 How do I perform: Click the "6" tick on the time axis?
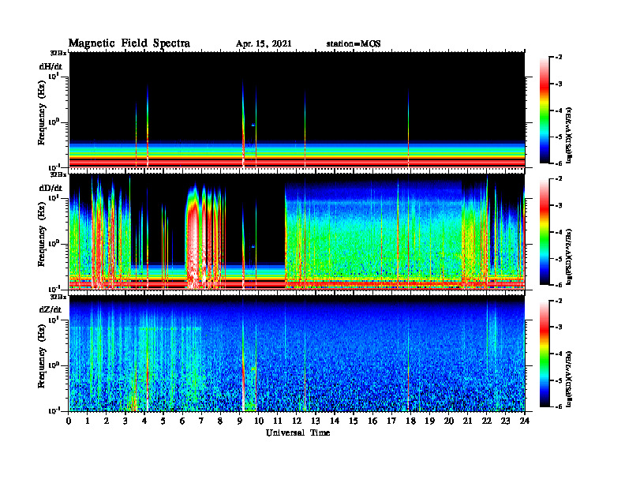[182, 421]
